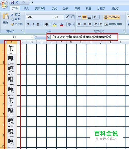
Task: Click the Redo arrow icon
Action: tap(24, 2)
